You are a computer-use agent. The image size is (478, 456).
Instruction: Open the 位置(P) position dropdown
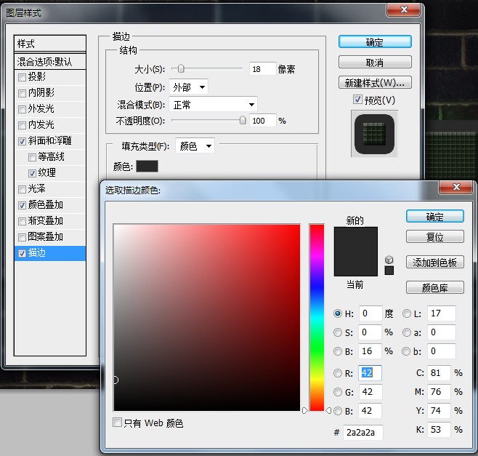click(x=188, y=87)
